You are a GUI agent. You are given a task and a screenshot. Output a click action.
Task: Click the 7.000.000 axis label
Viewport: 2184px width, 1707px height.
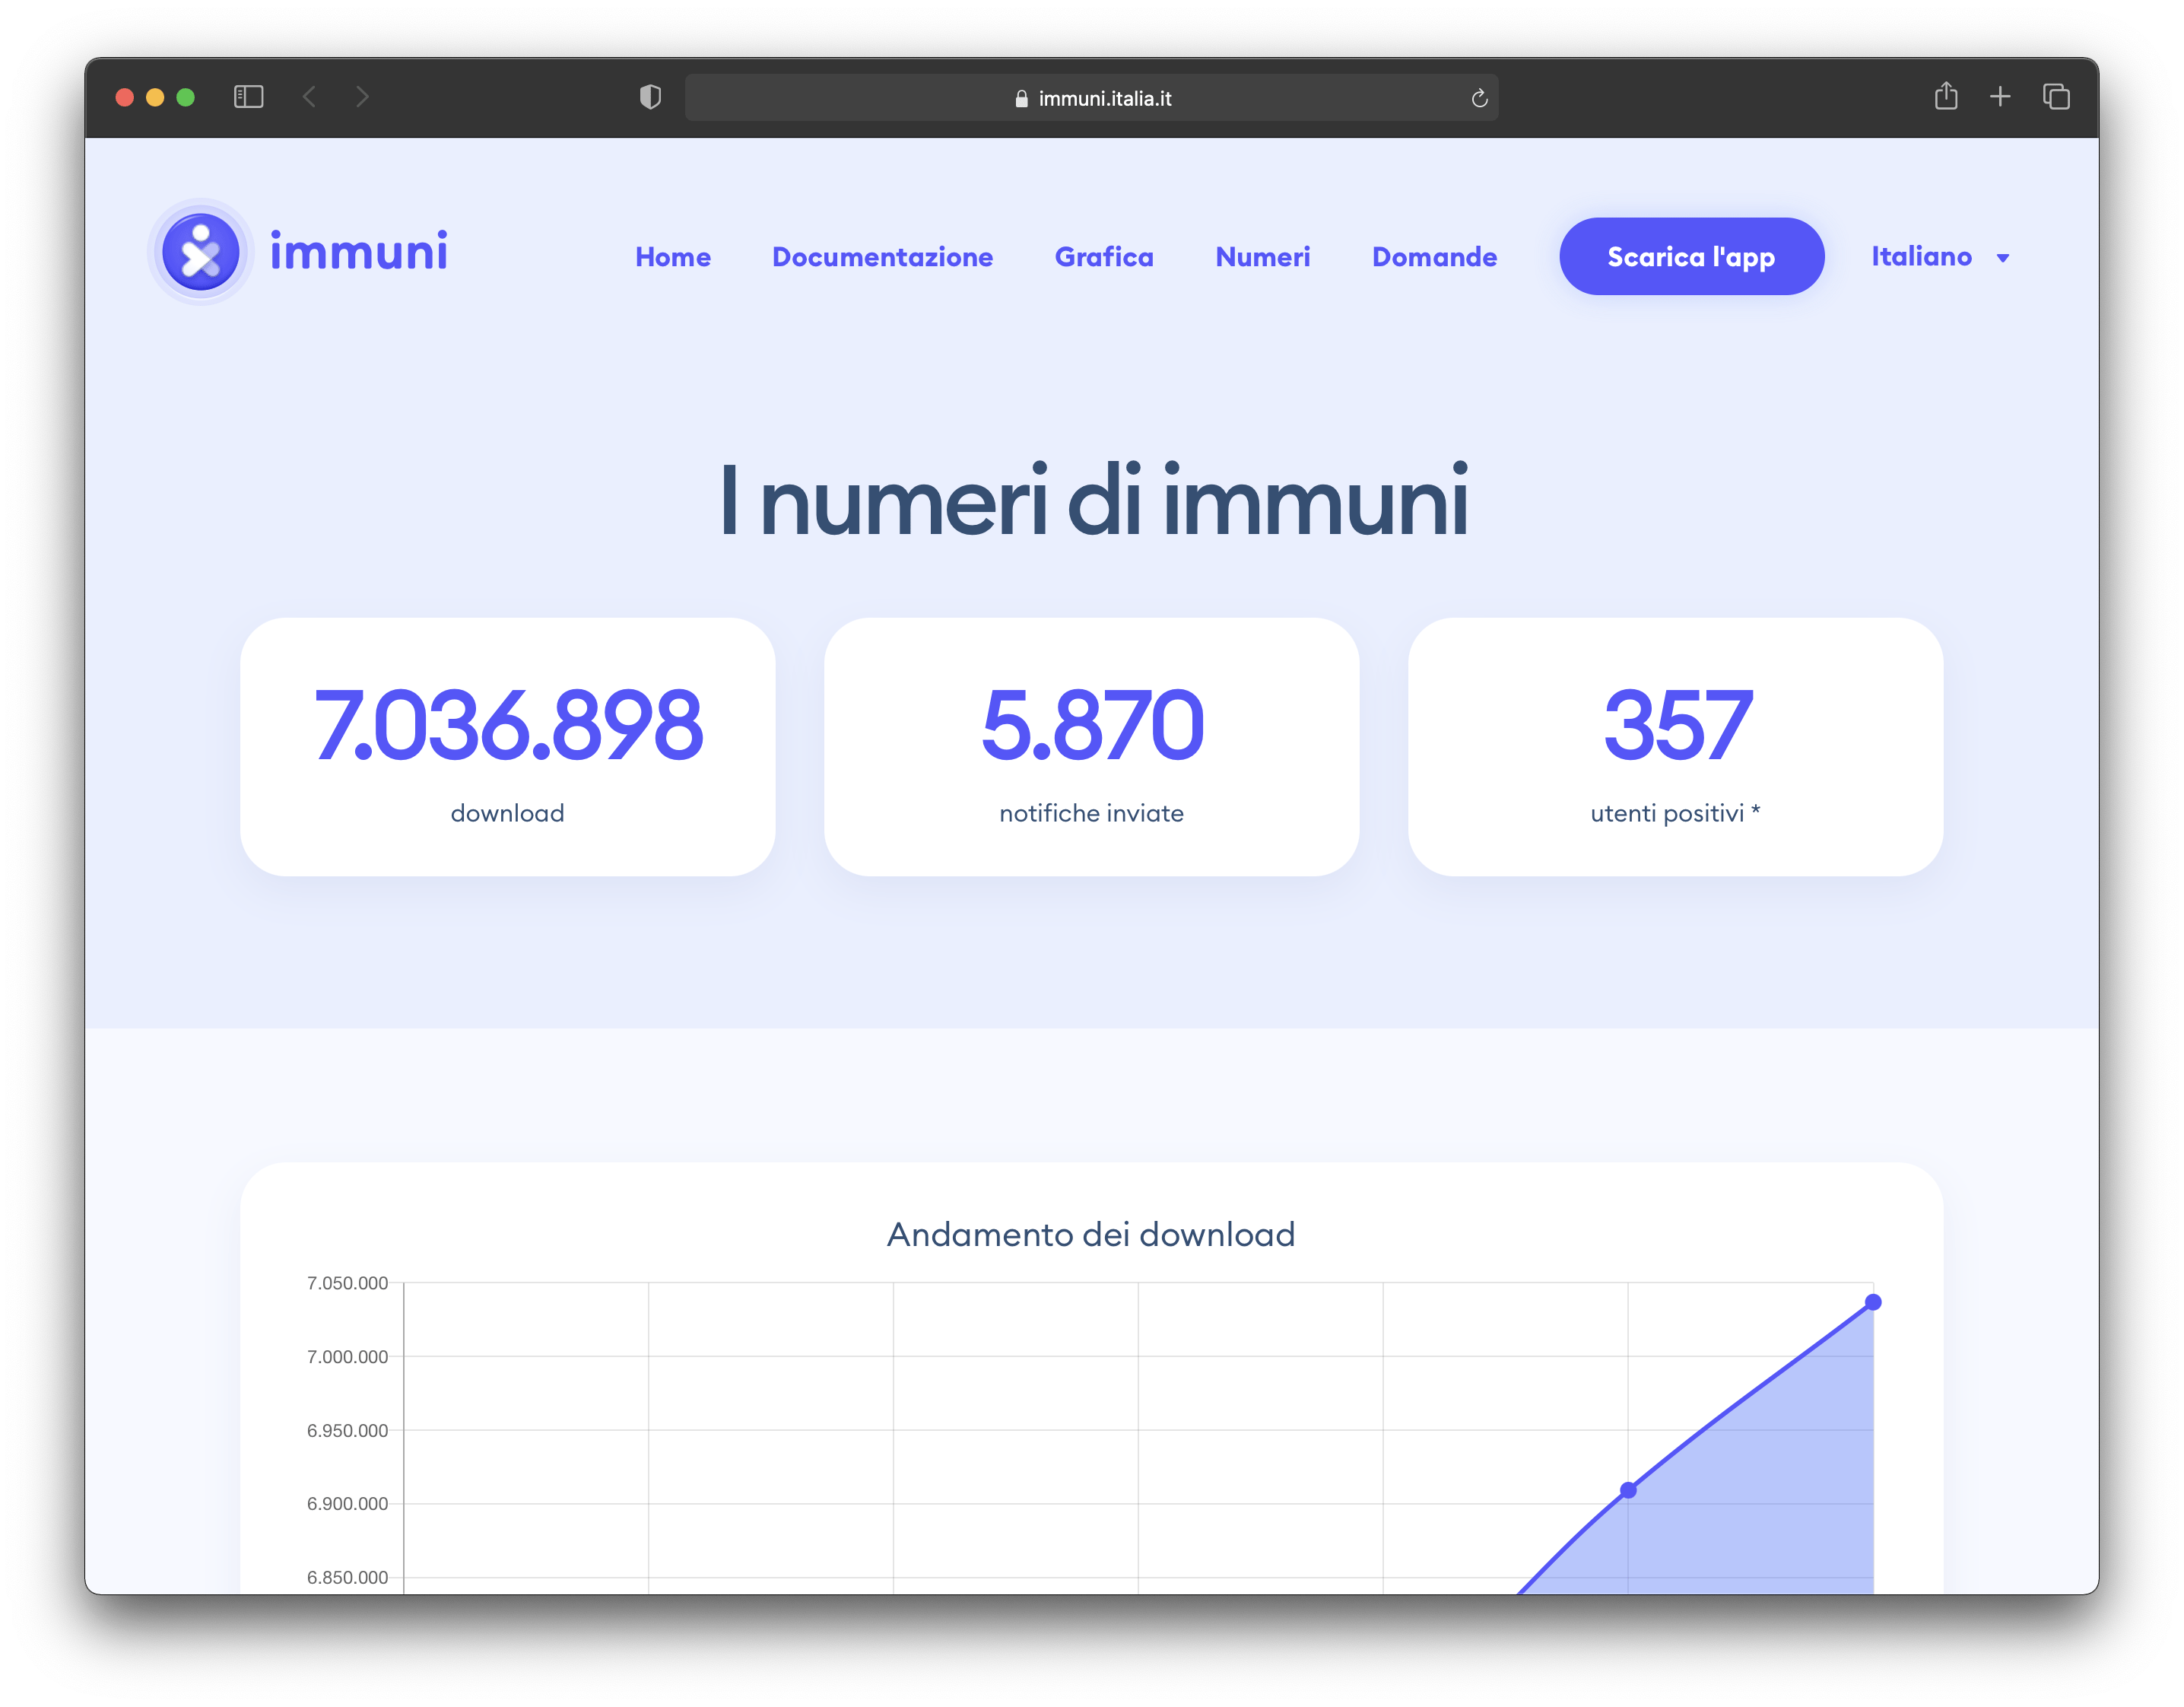[x=347, y=1357]
